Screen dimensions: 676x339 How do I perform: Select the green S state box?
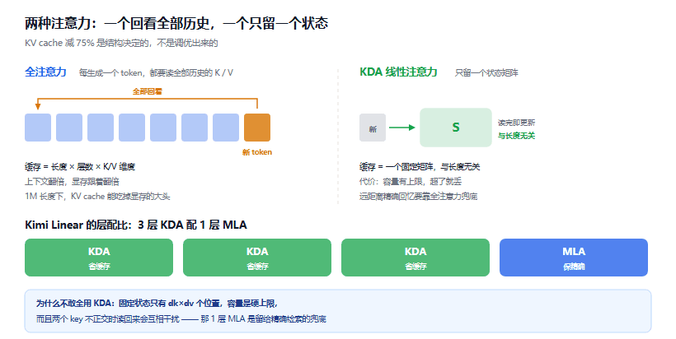tap(456, 128)
